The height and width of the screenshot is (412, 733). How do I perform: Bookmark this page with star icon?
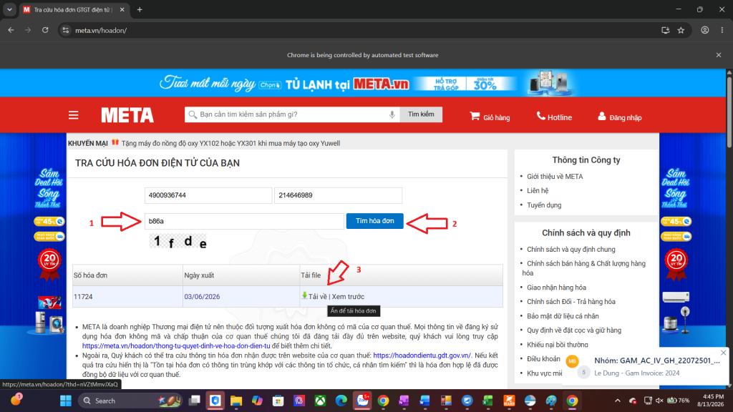click(681, 30)
